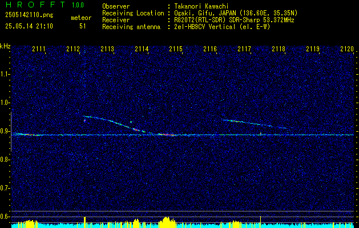Click the yellow power peak under 2115
Viewport: 359px width, 228px height.
coord(167,222)
